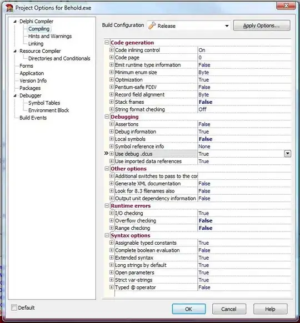Expand the Assertions plus icon

coord(111,124)
